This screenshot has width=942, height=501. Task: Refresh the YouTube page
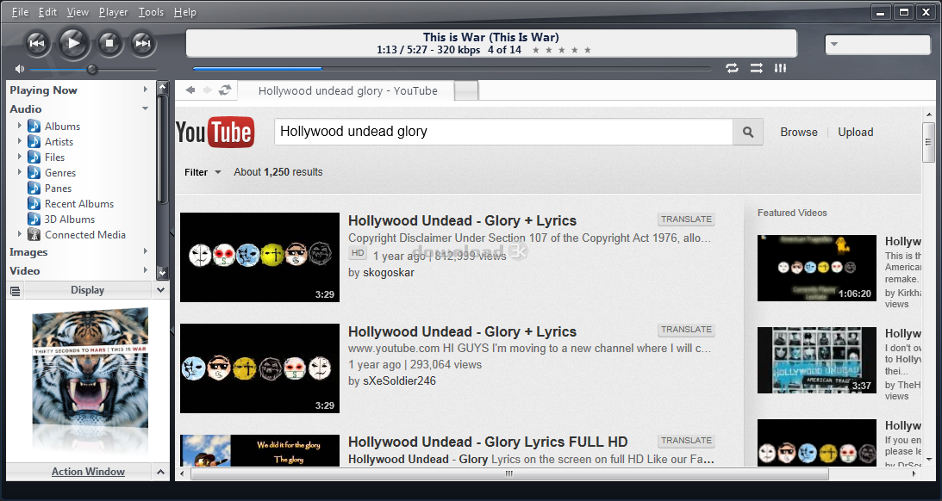225,90
